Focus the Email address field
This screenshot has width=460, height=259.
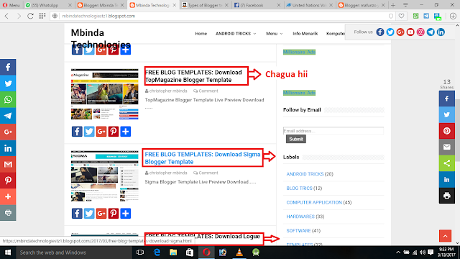coord(333,131)
